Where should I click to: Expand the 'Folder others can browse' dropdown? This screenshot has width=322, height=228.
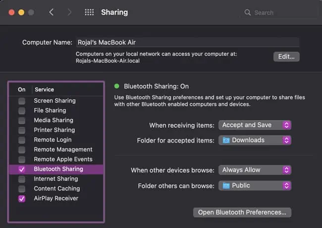pyautogui.click(x=255, y=185)
